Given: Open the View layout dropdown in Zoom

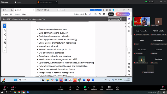Looking at the screenshot, I should coord(151,2).
